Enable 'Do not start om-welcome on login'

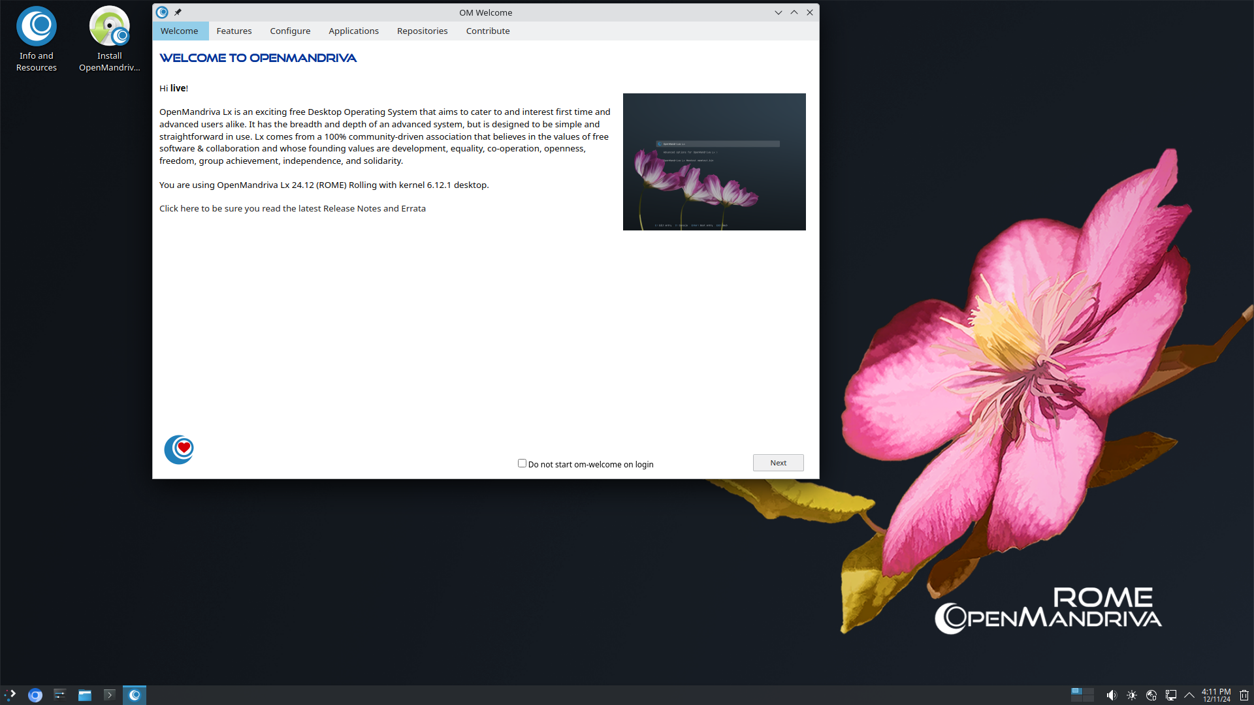[522, 463]
